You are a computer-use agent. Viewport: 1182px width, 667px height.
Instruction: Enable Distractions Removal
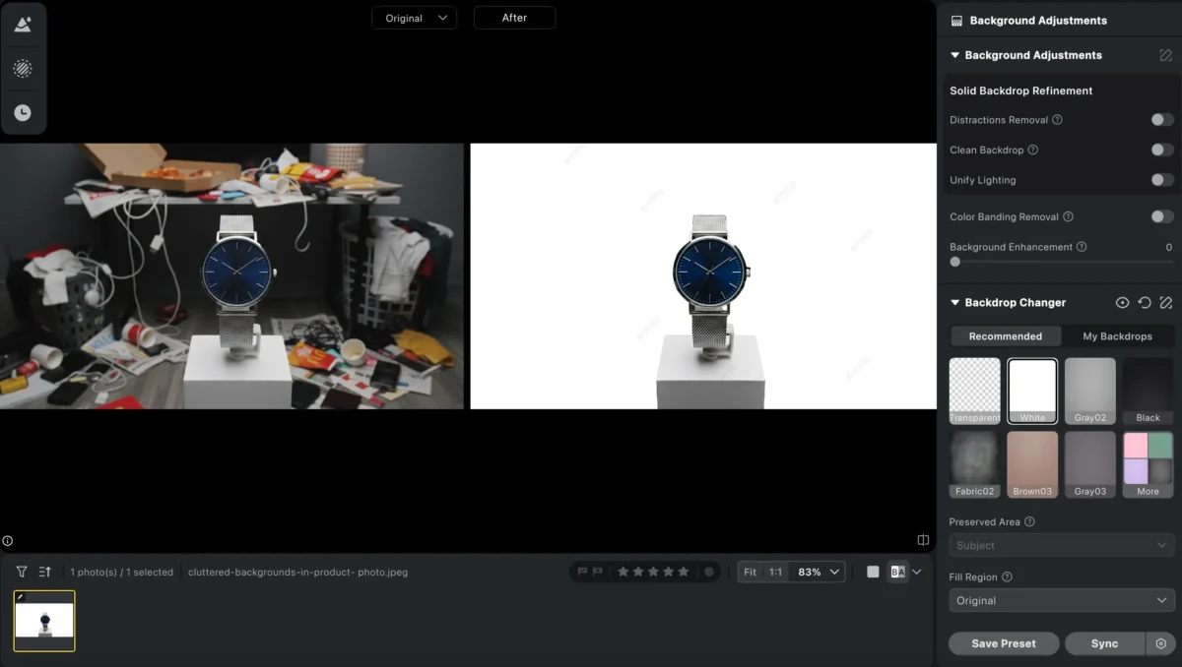click(x=1161, y=120)
